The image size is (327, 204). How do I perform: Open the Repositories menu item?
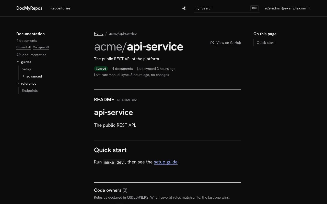(60, 8)
